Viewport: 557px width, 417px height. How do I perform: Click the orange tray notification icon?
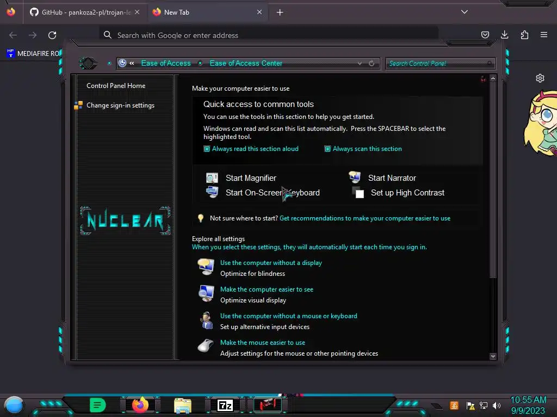[x=454, y=405]
